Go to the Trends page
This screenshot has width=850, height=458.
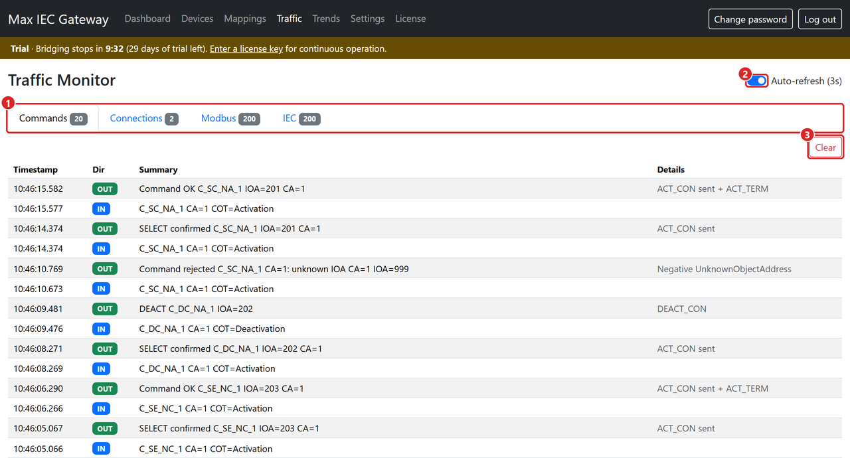(x=326, y=19)
